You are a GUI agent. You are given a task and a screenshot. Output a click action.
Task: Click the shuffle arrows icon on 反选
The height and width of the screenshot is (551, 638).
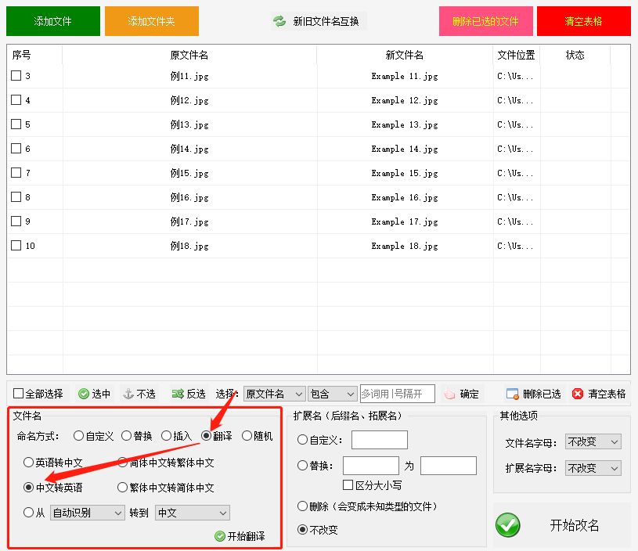pyautogui.click(x=178, y=394)
